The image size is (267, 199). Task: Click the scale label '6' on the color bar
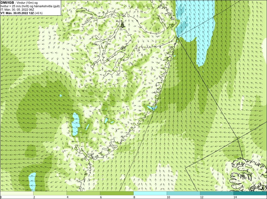coord(101,197)
